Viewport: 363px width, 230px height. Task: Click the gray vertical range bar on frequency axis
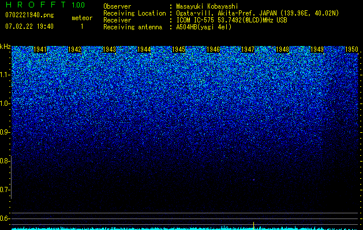click(x=11, y=177)
